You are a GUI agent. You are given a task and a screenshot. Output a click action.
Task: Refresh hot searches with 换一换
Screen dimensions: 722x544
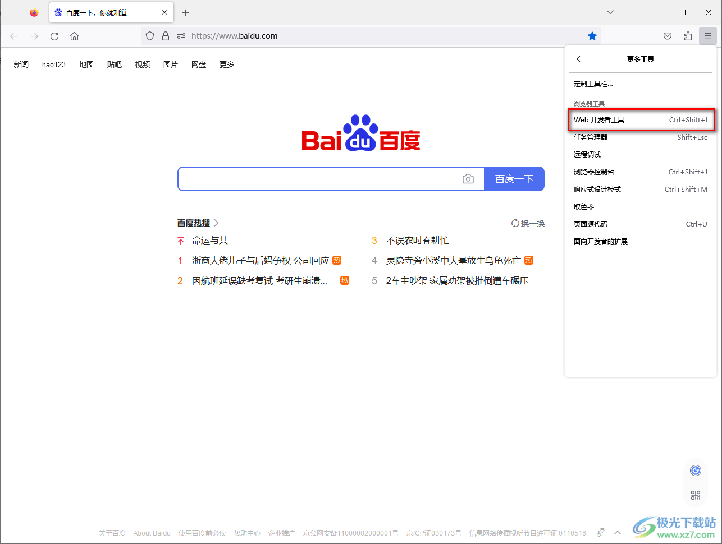(528, 223)
